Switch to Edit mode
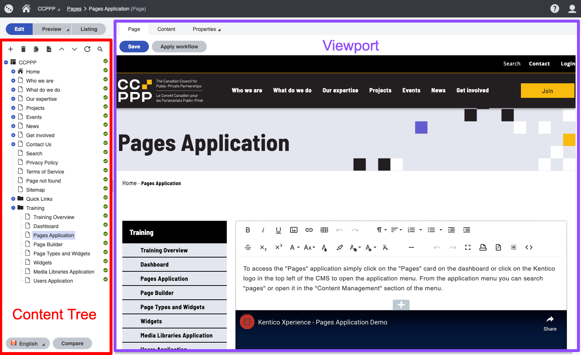The image size is (581, 355). (19, 29)
